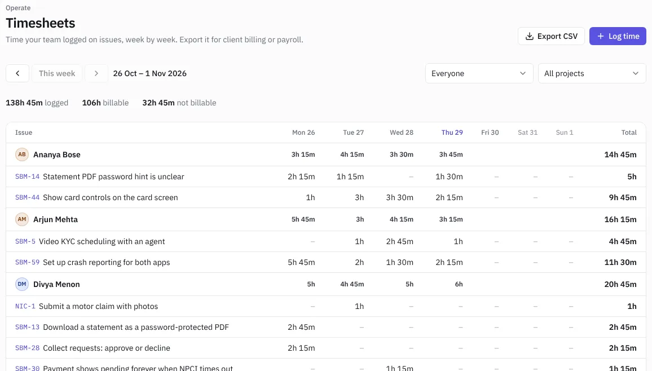Image resolution: width=652 pixels, height=371 pixels.
Task: Click the Fri 30 column header
Action: 490,132
